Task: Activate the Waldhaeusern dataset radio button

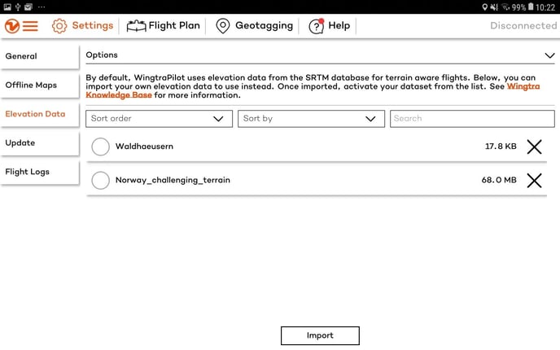Action: pyautogui.click(x=100, y=147)
